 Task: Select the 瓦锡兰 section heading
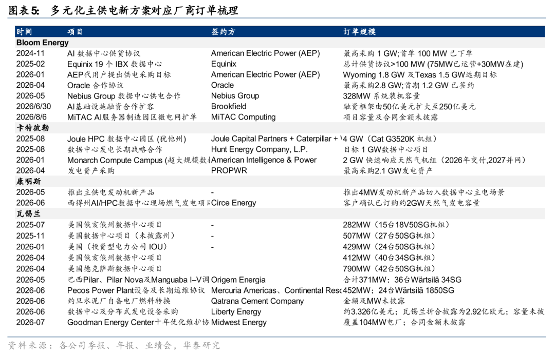(x=28, y=214)
